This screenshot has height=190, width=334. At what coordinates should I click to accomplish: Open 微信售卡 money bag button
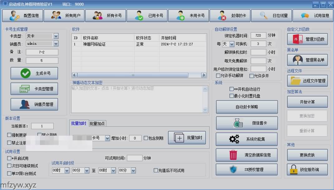(247, 123)
